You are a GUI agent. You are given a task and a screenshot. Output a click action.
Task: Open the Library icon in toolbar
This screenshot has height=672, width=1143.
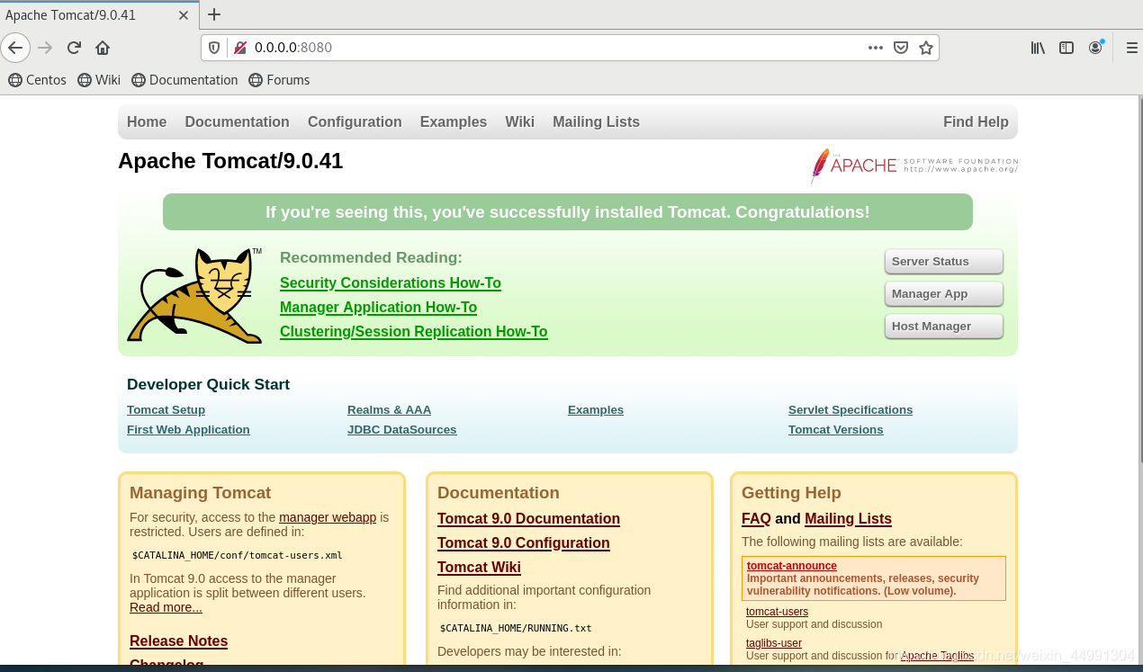click(x=1038, y=48)
